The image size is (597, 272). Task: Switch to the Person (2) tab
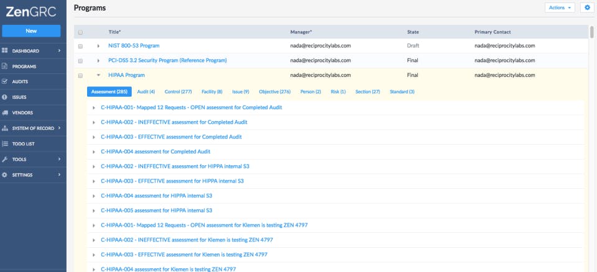[x=311, y=92]
